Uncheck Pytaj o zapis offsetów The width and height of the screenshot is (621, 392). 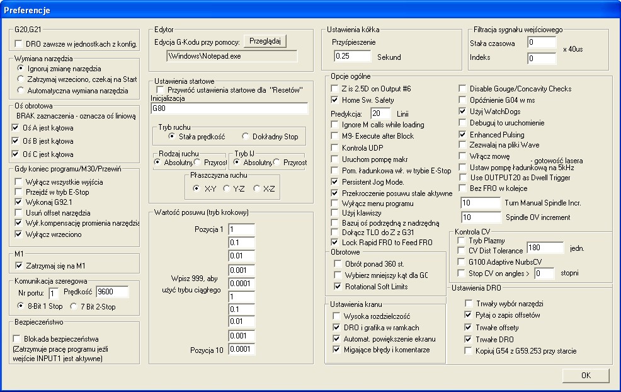[x=468, y=314]
